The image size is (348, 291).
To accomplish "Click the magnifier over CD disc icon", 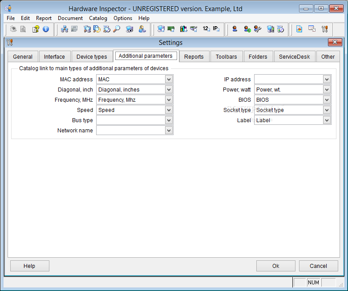I will 107,29.
